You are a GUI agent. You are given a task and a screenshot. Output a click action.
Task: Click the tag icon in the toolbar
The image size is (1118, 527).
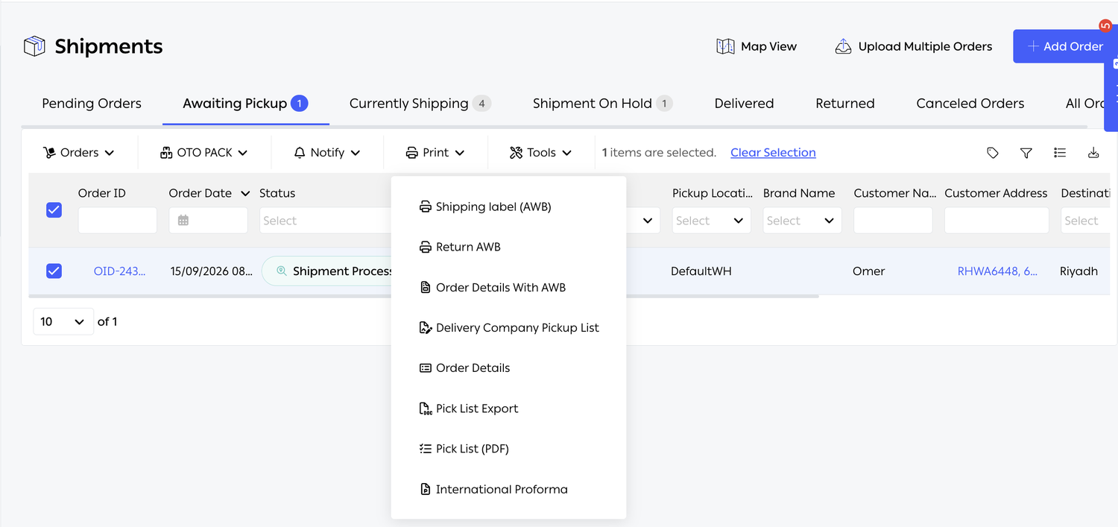click(992, 153)
